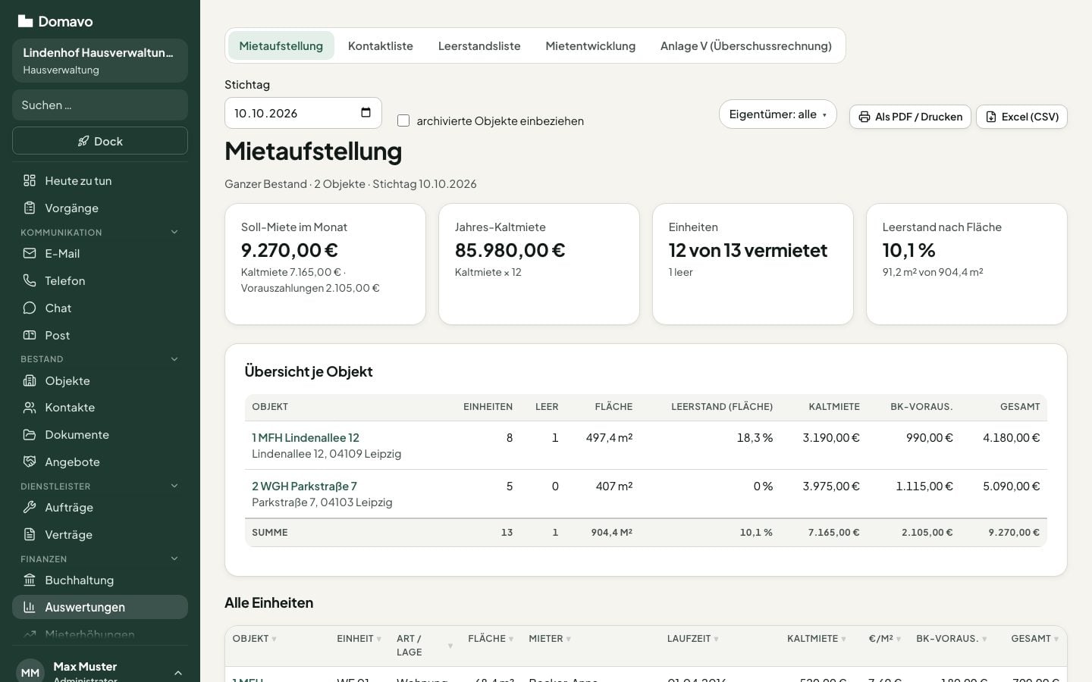Click the Stichtag date input field
This screenshot has height=682, width=1092.
pyautogui.click(x=303, y=113)
